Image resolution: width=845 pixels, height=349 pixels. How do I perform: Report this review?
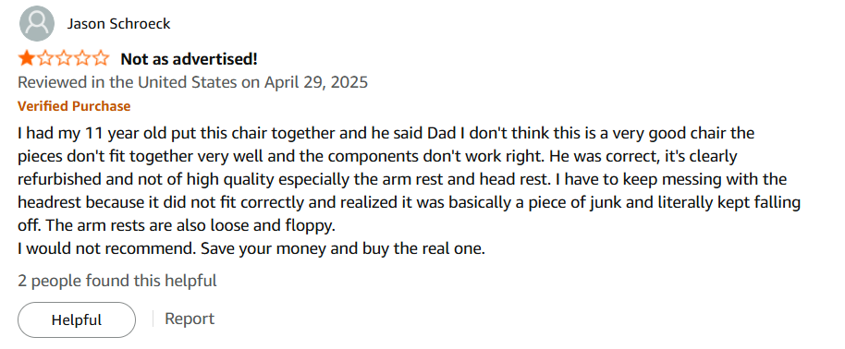[x=190, y=319]
